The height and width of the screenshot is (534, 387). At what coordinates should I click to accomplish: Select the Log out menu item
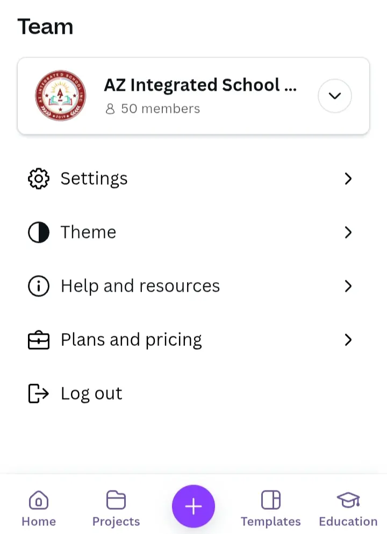pos(193,393)
